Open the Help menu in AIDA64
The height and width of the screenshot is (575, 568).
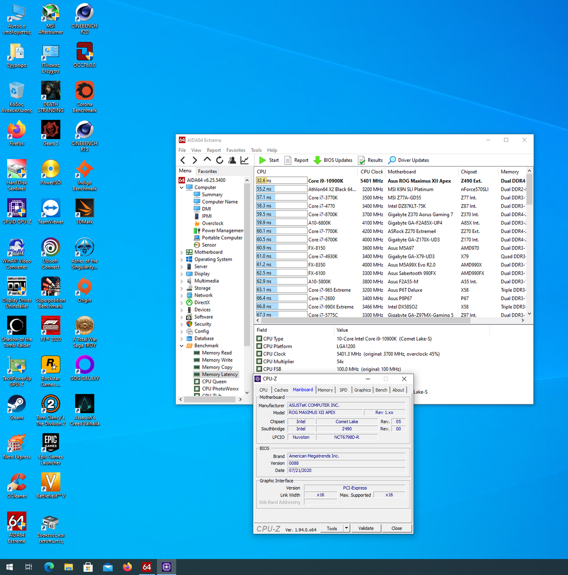(272, 150)
